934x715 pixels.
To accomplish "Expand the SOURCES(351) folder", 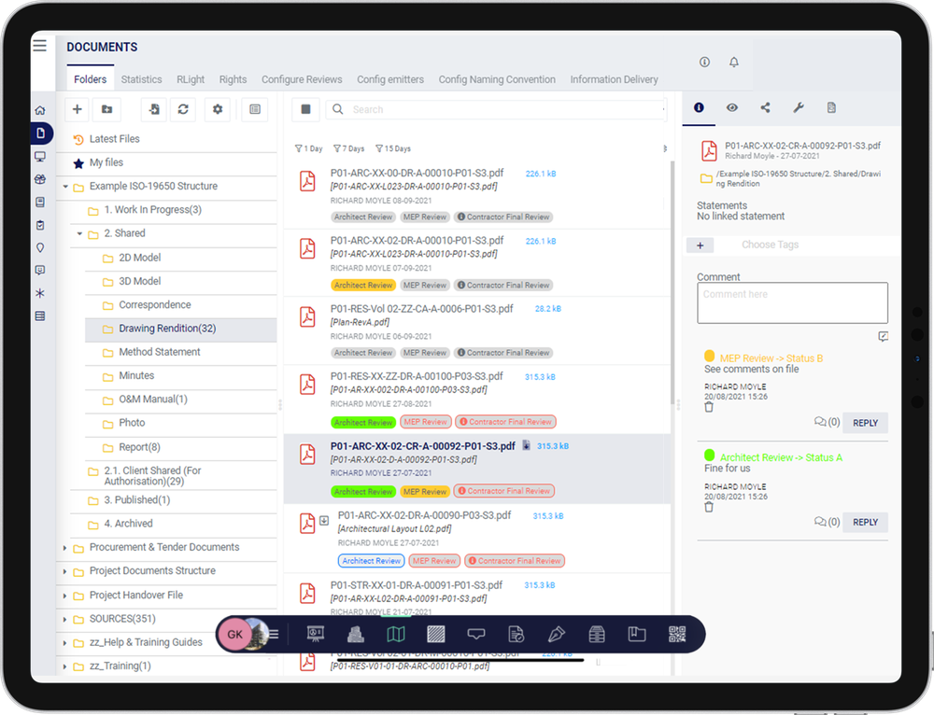I will [64, 618].
